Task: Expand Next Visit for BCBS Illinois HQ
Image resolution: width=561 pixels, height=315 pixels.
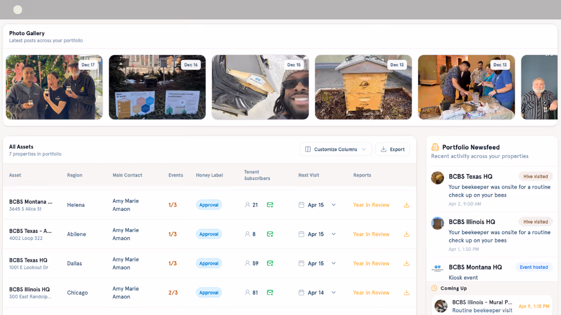Action: click(334, 293)
